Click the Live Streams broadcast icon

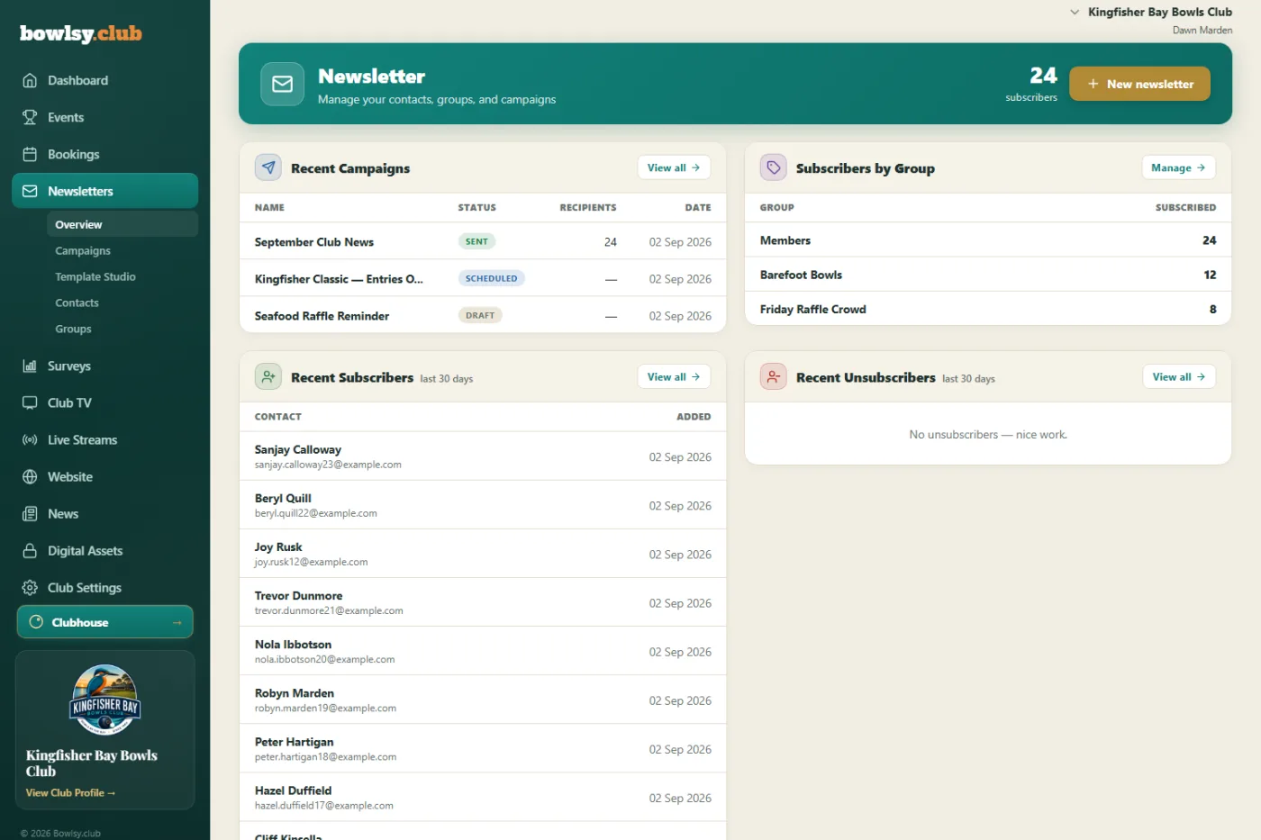[x=30, y=439]
